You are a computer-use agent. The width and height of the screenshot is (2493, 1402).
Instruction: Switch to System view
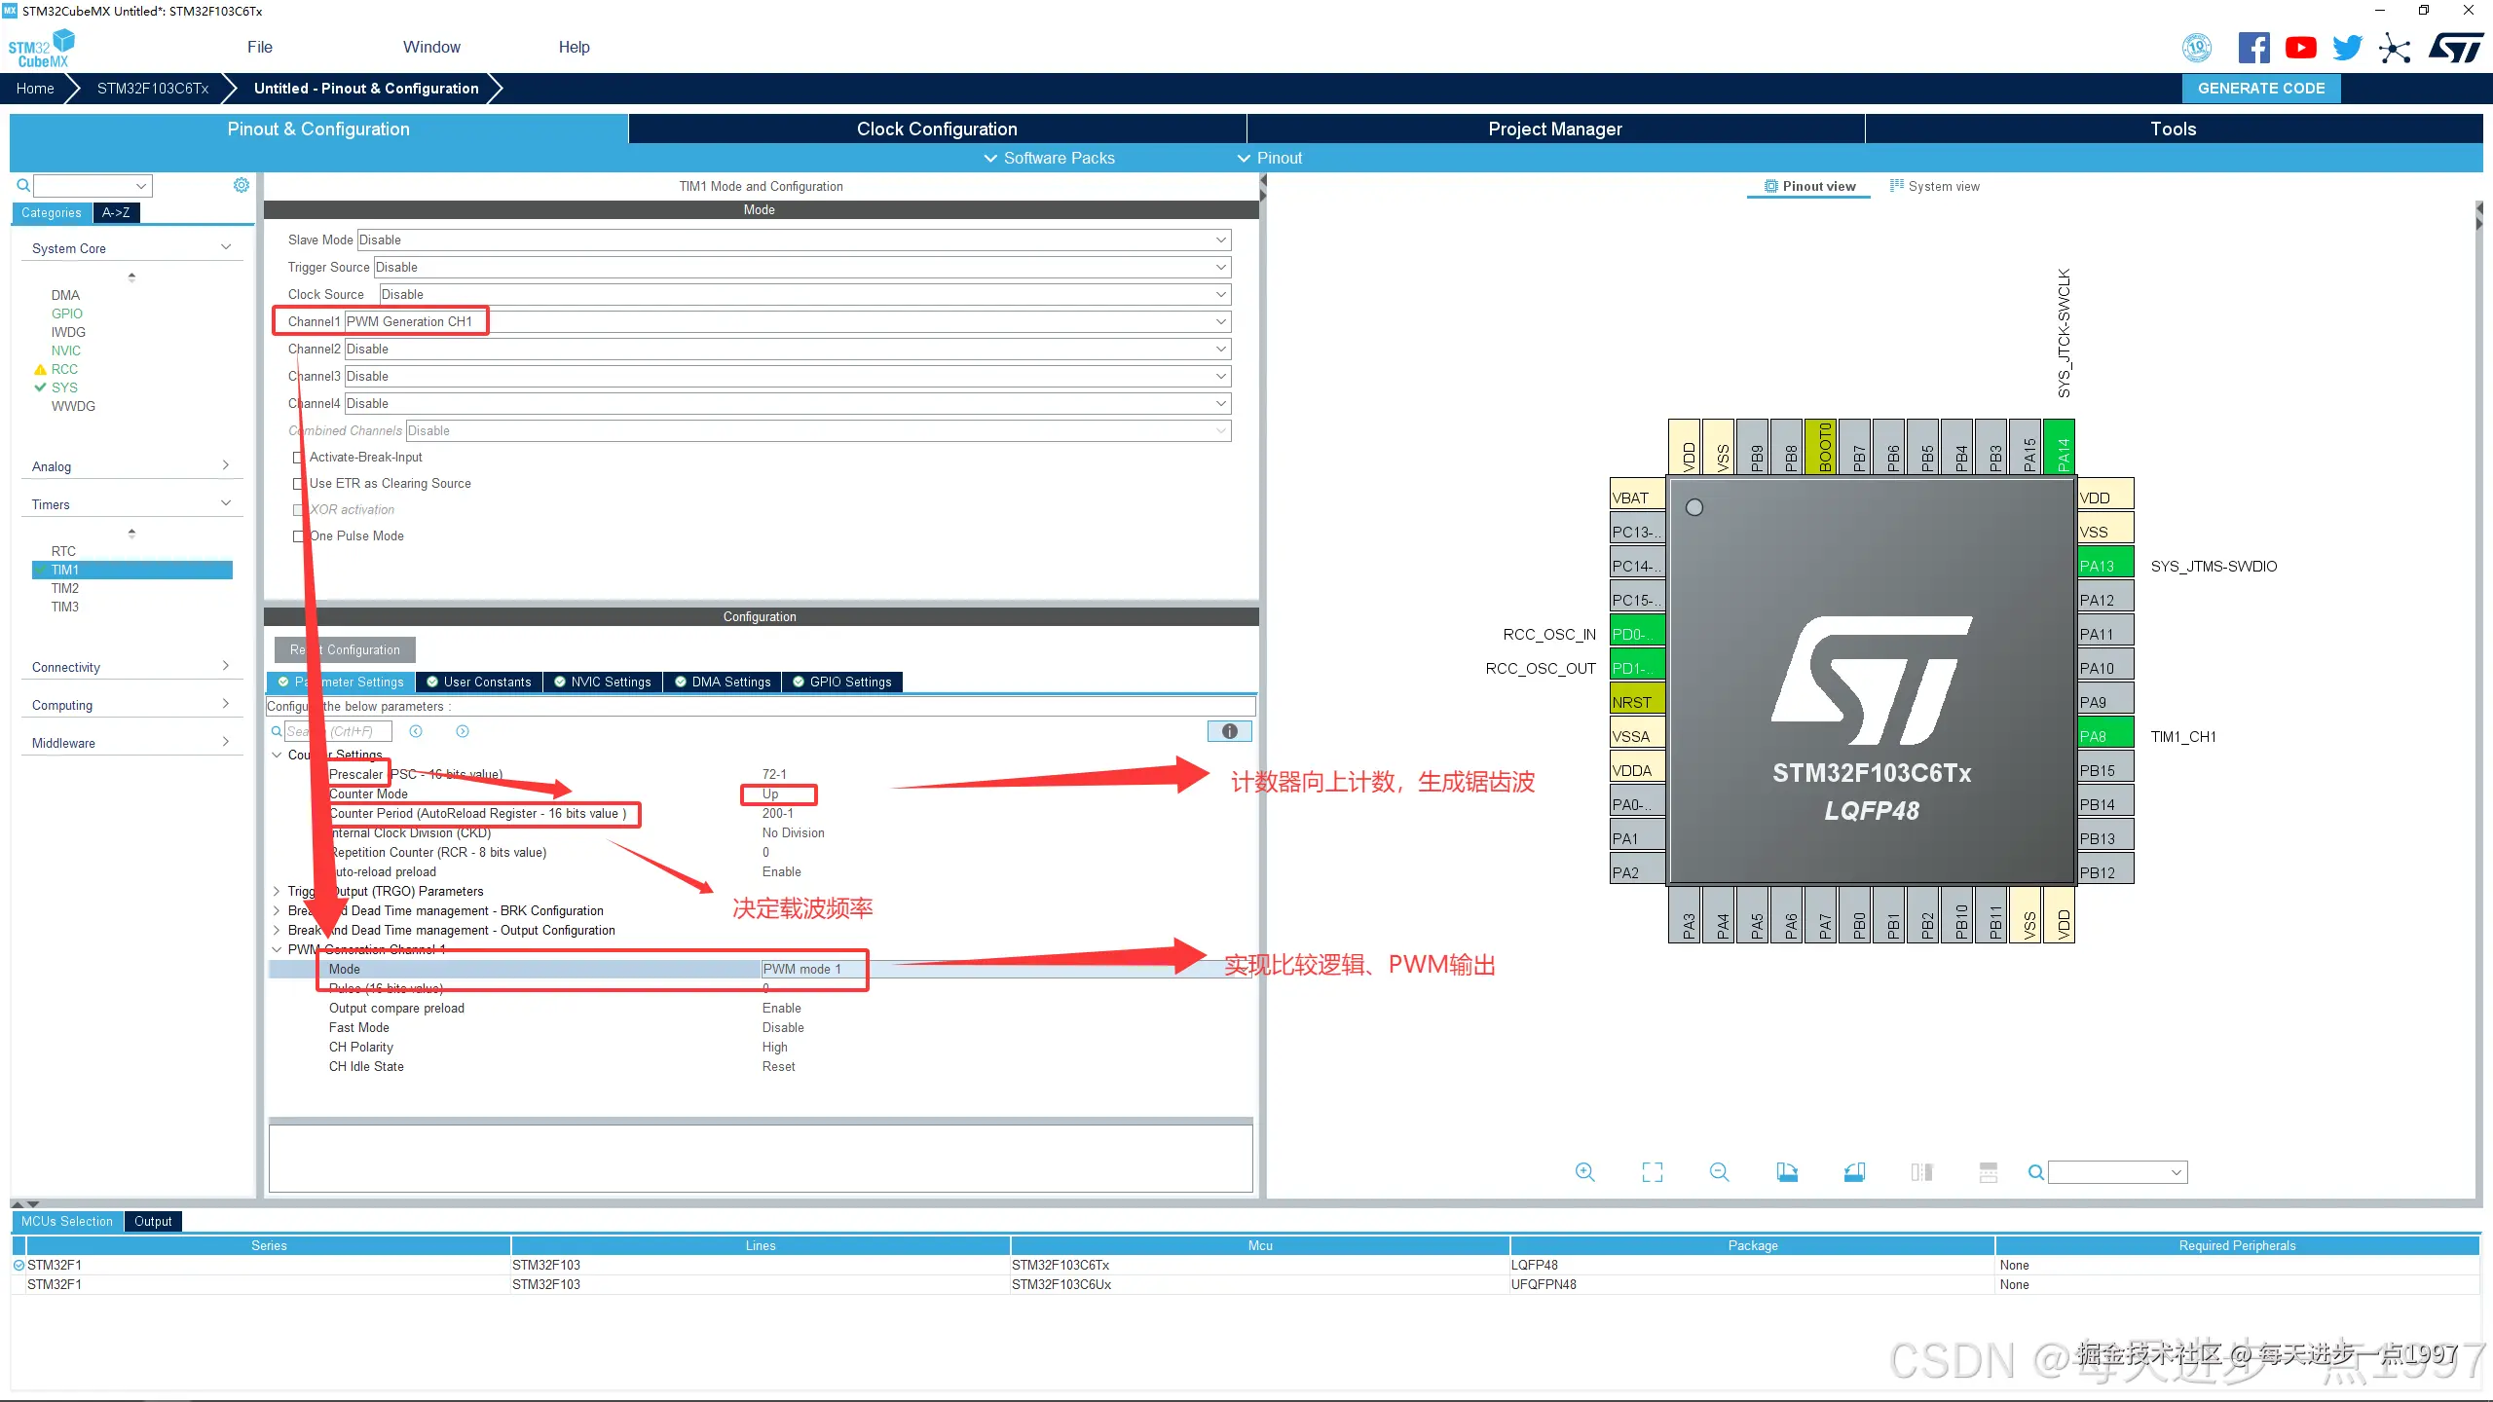click(1934, 186)
